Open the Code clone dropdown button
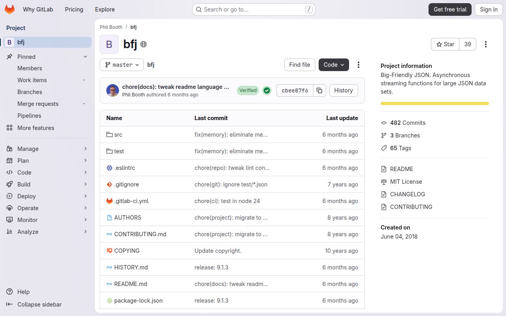The image size is (506, 316). pos(334,65)
